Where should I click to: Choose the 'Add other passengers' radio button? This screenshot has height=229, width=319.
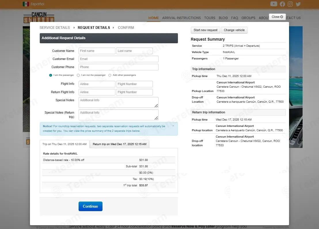point(110,75)
